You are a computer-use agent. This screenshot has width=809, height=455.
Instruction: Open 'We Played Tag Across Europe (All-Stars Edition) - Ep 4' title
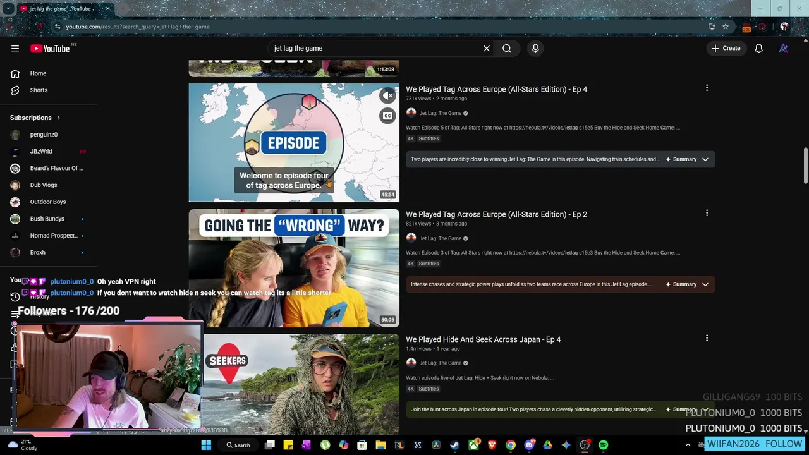tap(496, 89)
